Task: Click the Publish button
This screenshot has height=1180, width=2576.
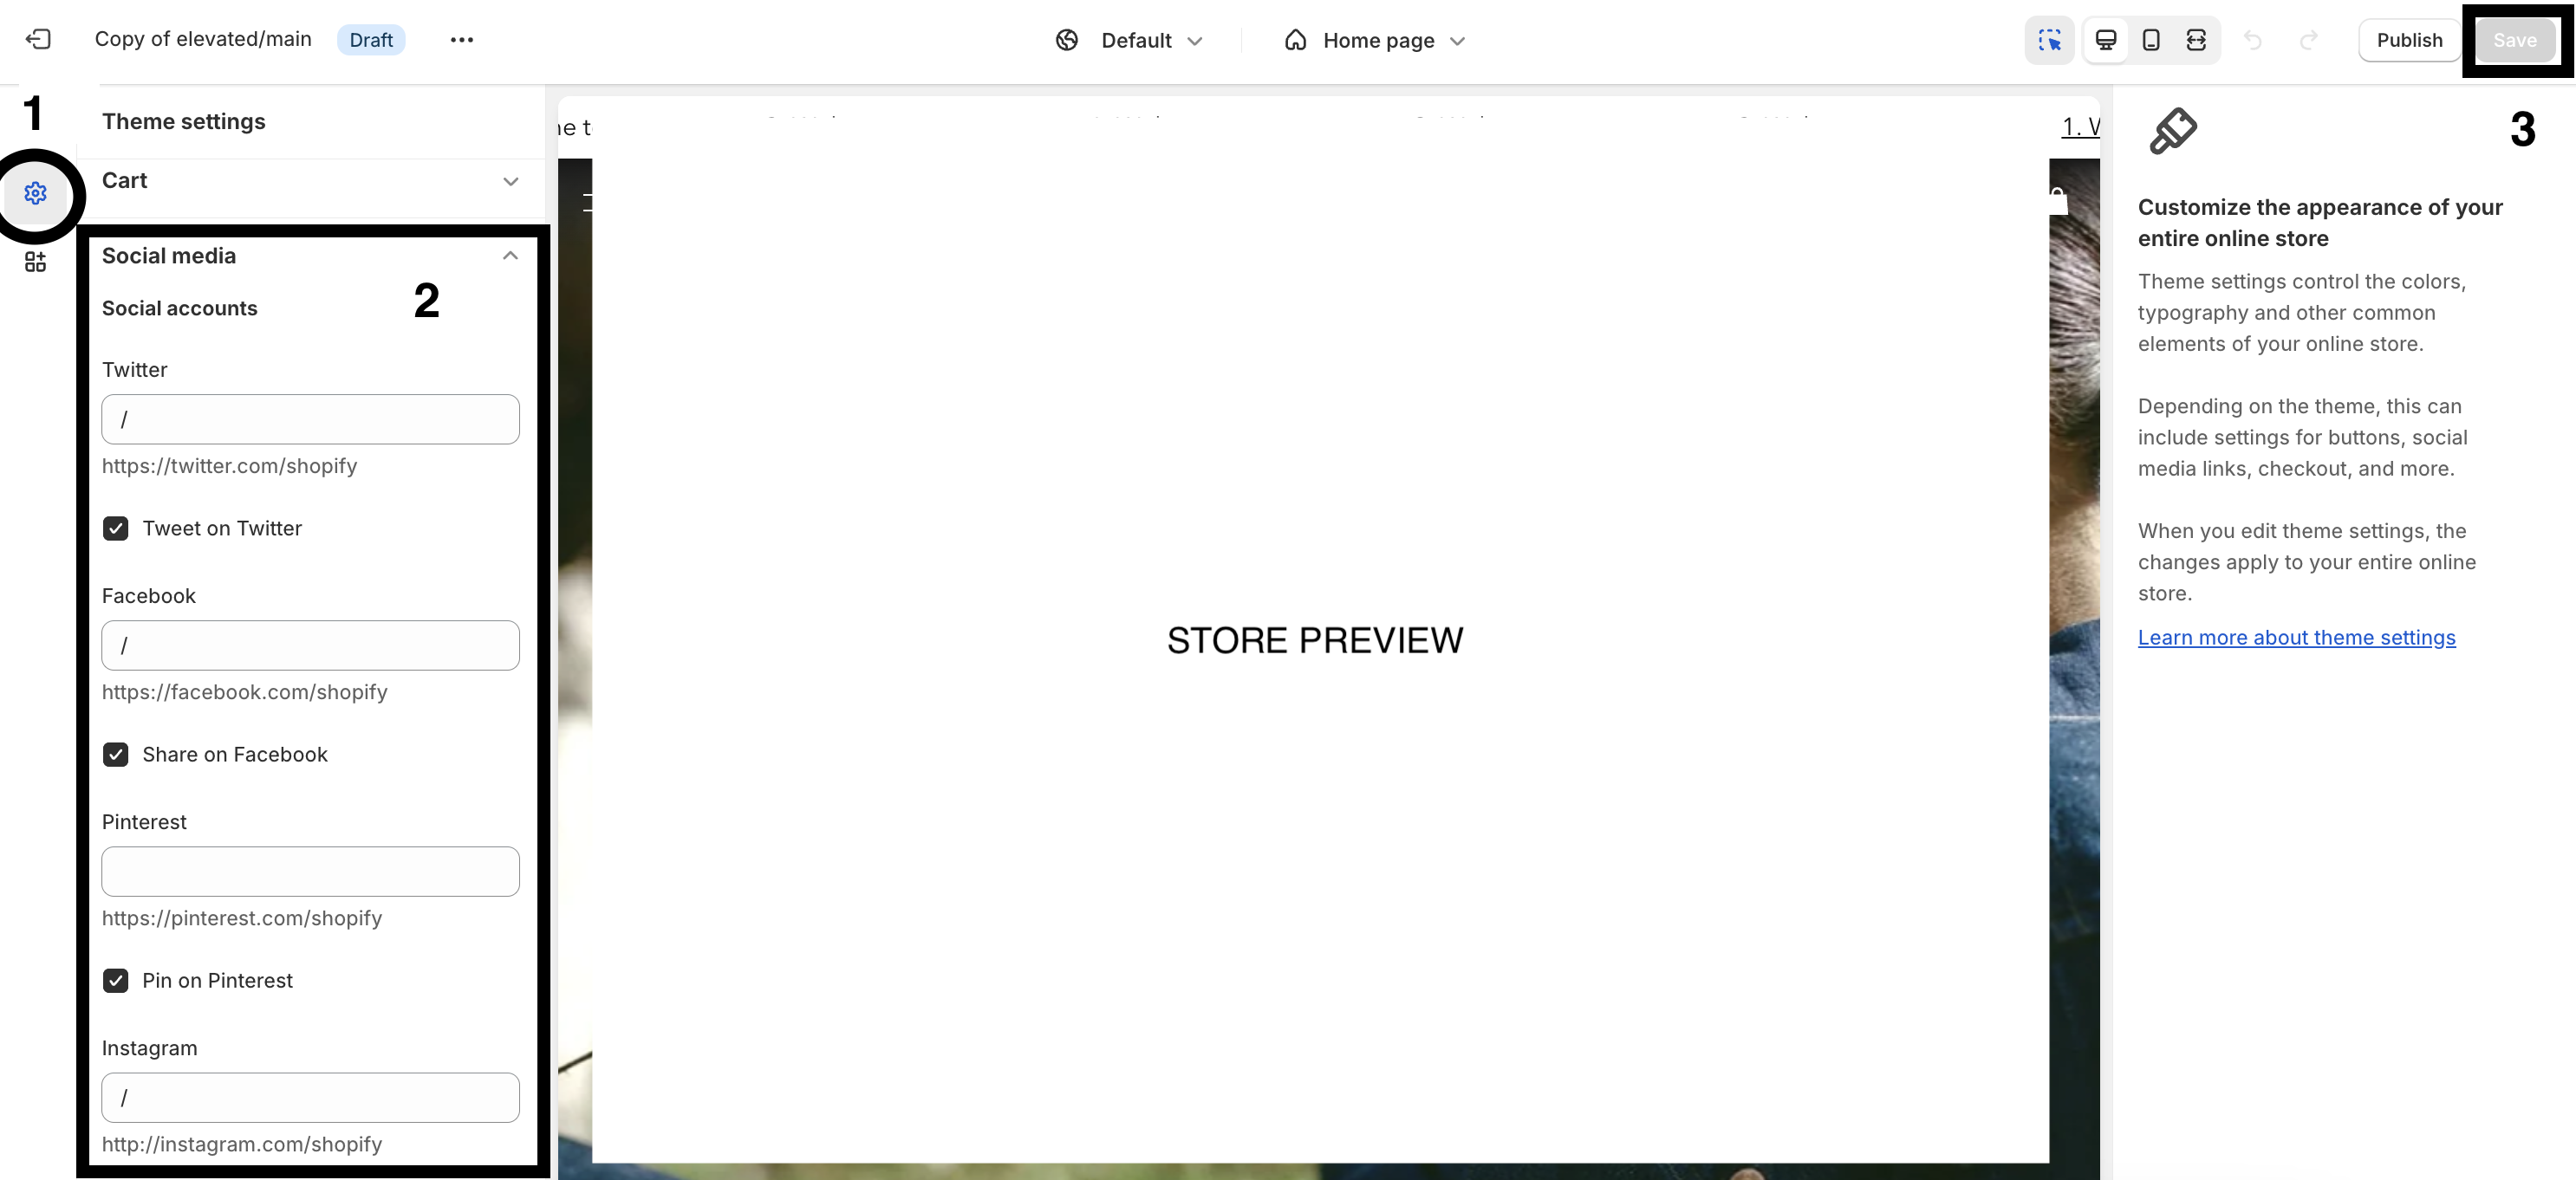Action: tap(2408, 40)
